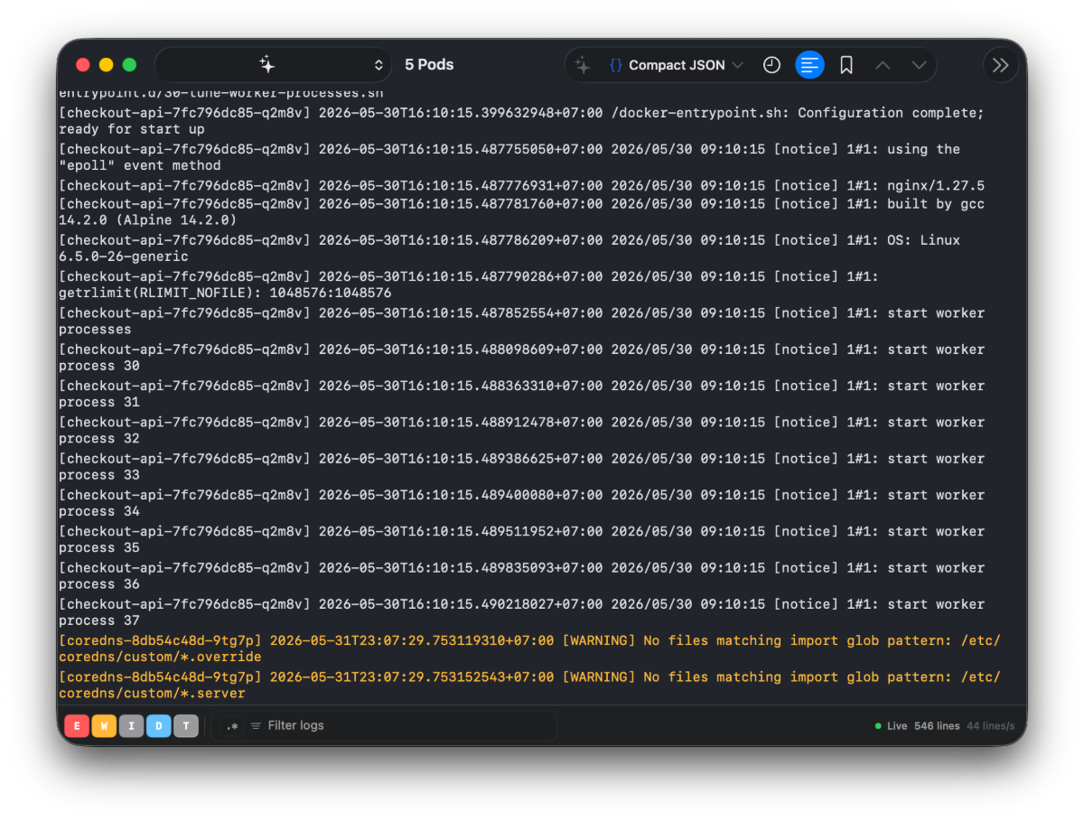Click the sparkle AI icon beside Compact JSON
The height and width of the screenshot is (821, 1084).
click(x=583, y=65)
